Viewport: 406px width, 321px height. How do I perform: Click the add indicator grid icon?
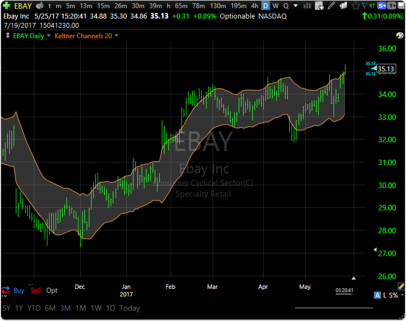pyautogui.click(x=319, y=5)
